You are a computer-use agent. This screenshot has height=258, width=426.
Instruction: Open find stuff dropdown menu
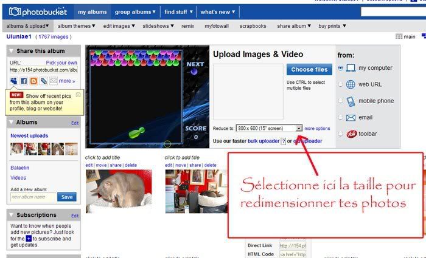click(178, 12)
